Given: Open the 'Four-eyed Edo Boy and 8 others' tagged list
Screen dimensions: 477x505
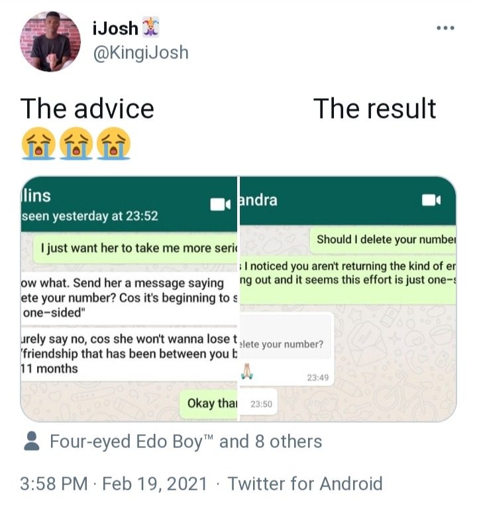Looking at the screenshot, I should tap(185, 441).
